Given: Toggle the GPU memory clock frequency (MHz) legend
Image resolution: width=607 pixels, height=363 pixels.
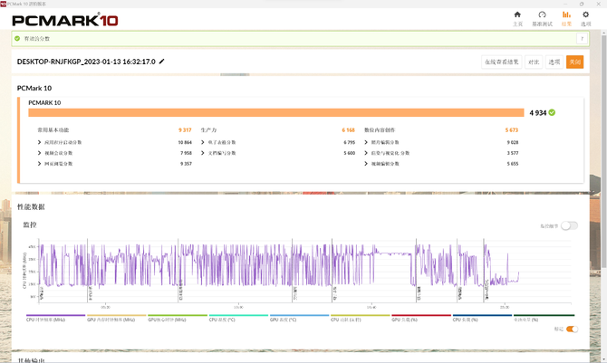Looking at the screenshot, I should point(117,318).
